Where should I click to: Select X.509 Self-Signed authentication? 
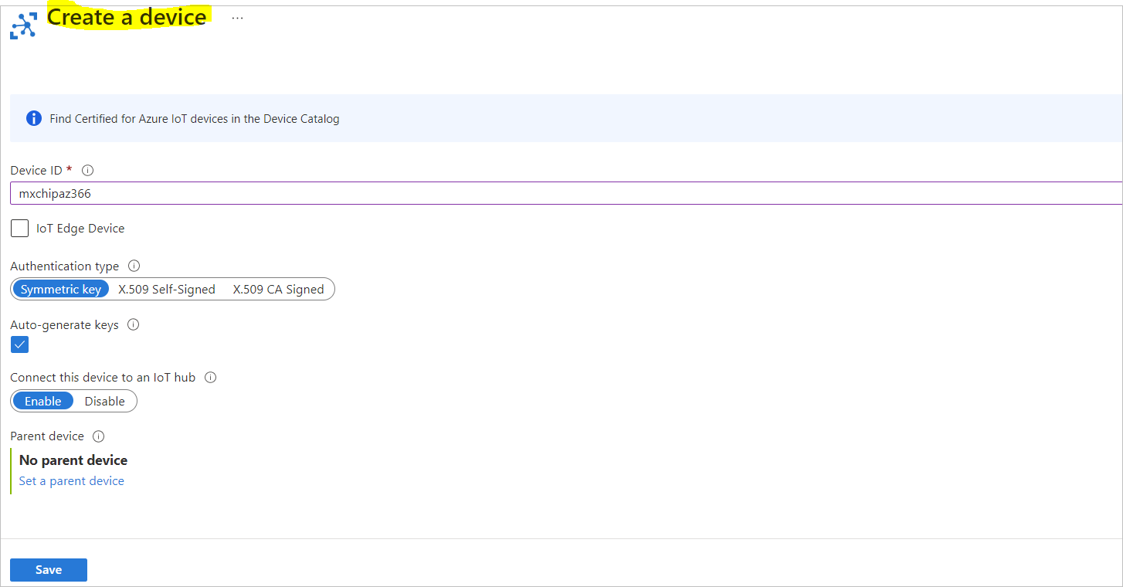(167, 290)
